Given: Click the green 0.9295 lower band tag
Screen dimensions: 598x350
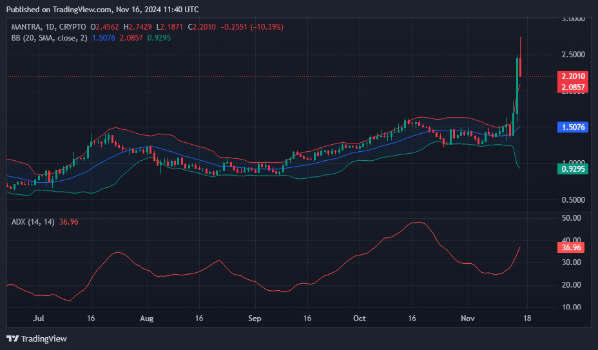Looking at the screenshot, I should coord(572,169).
